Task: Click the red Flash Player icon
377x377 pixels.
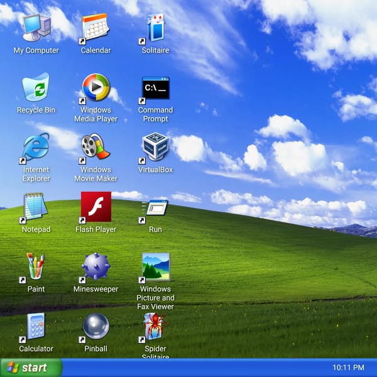Action: [96, 207]
